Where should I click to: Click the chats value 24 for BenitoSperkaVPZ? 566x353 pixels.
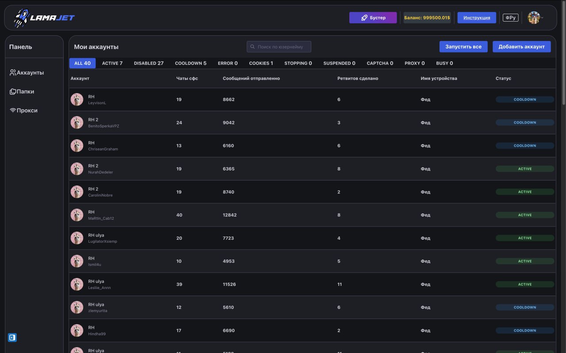[x=179, y=123]
